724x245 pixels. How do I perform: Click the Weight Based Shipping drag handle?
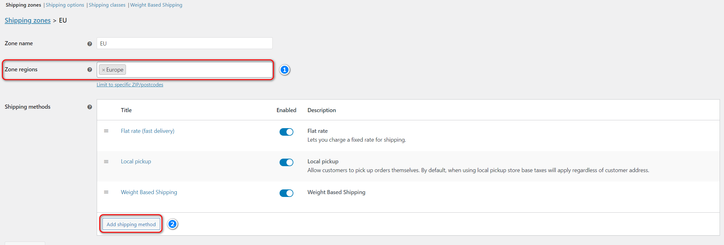click(106, 192)
